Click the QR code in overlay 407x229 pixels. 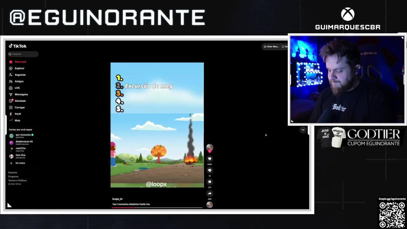(x=392, y=215)
